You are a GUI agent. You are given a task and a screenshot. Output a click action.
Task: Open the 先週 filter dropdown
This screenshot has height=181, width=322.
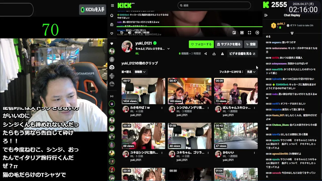pos(251,72)
